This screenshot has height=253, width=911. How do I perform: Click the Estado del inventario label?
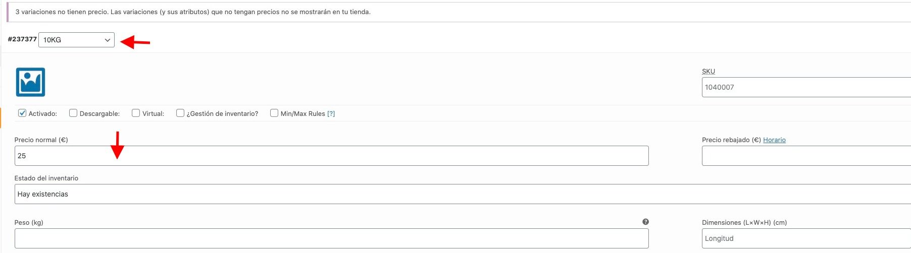(x=46, y=178)
